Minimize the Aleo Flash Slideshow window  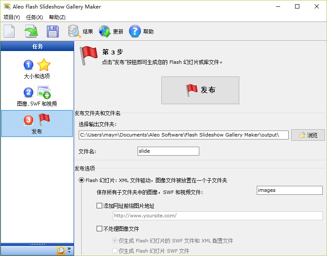278,6
